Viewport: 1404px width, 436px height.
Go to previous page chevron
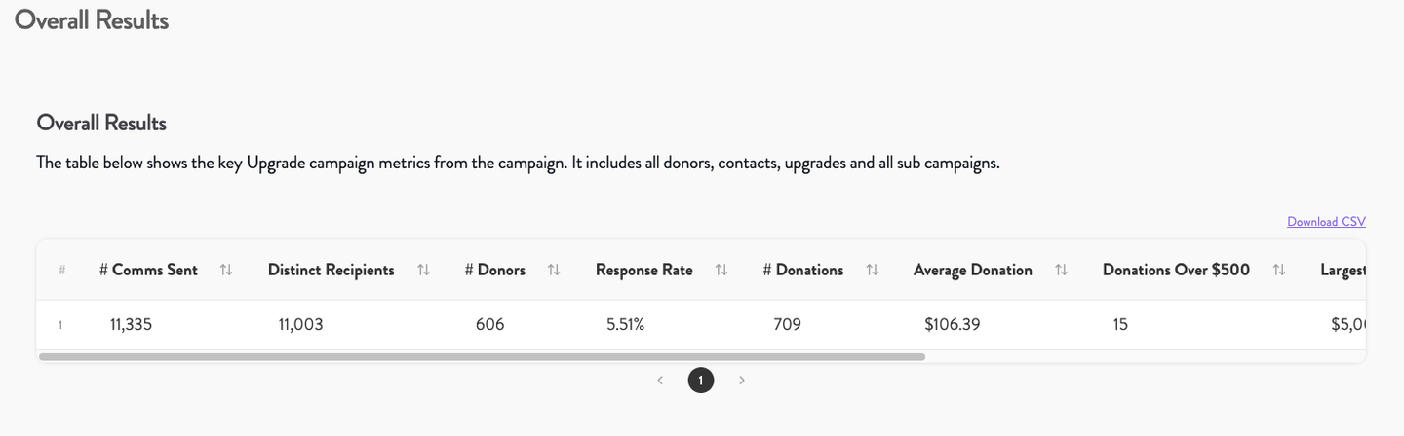tap(660, 381)
